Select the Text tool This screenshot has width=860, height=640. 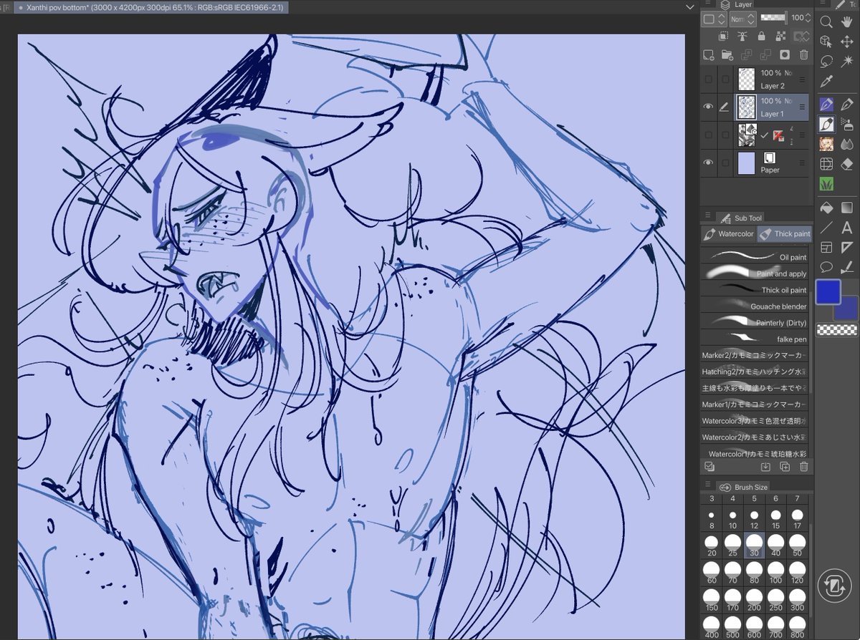(846, 226)
